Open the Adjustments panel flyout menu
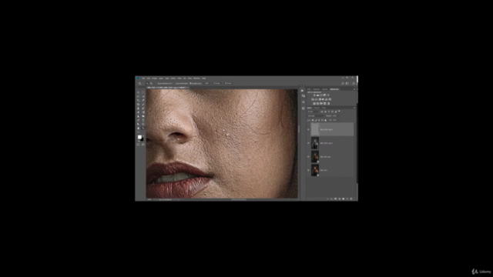The height and width of the screenshot is (277, 493). [x=354, y=89]
